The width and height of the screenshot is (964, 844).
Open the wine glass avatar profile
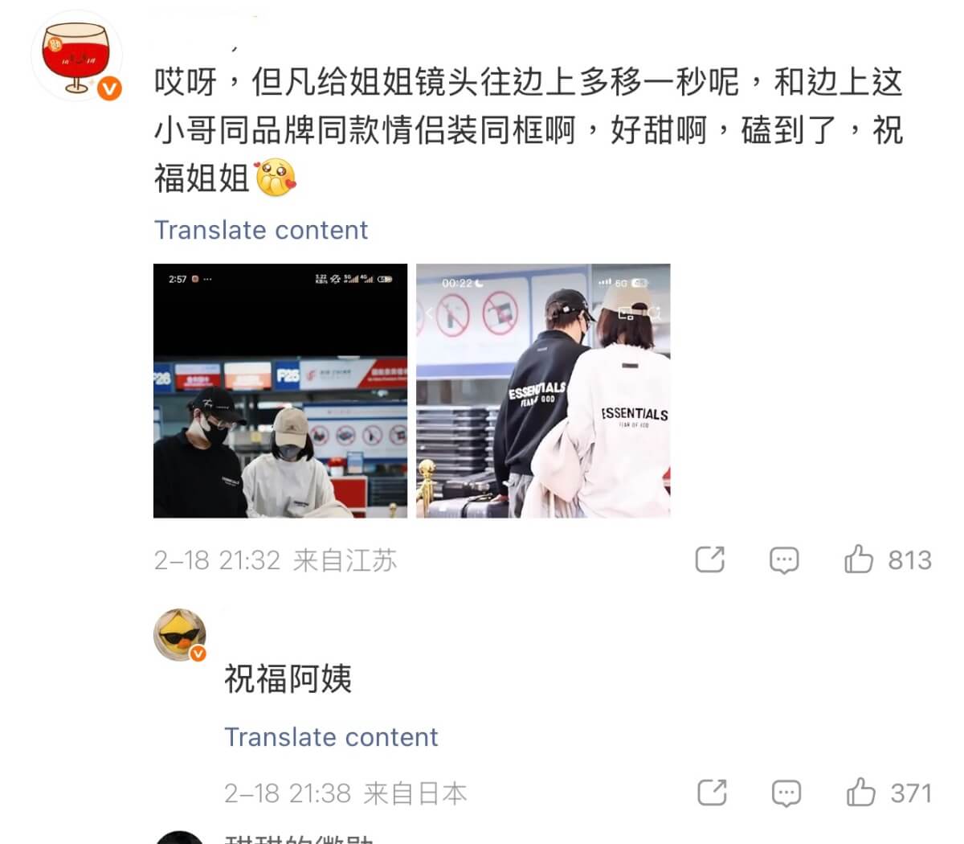point(76,56)
